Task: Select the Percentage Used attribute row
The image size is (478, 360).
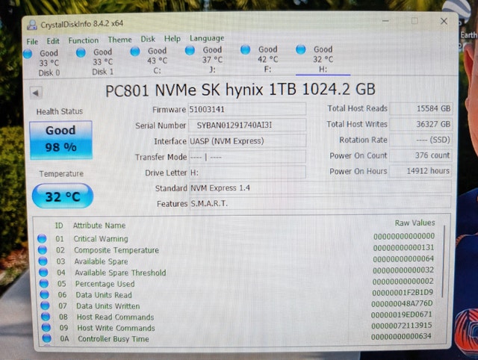Action: coord(237,282)
